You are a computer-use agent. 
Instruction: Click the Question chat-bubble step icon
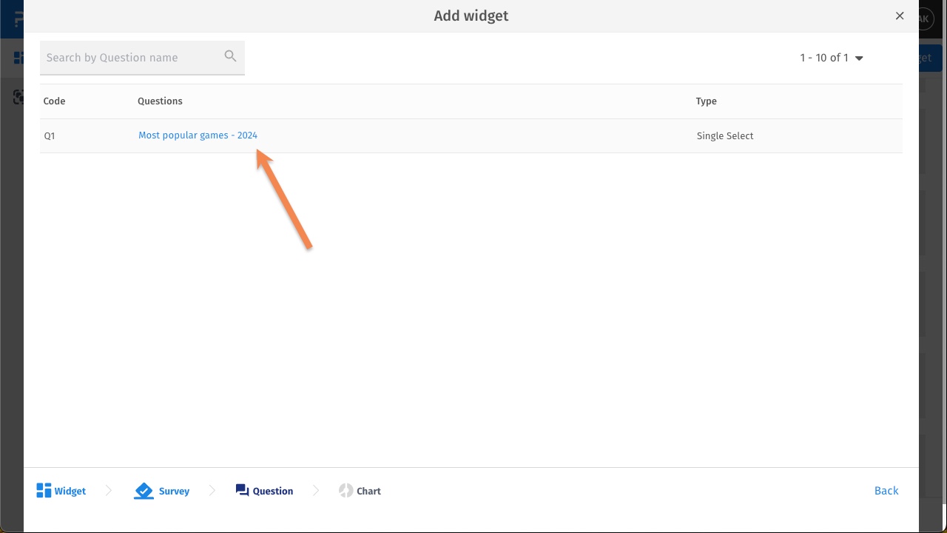click(x=242, y=490)
